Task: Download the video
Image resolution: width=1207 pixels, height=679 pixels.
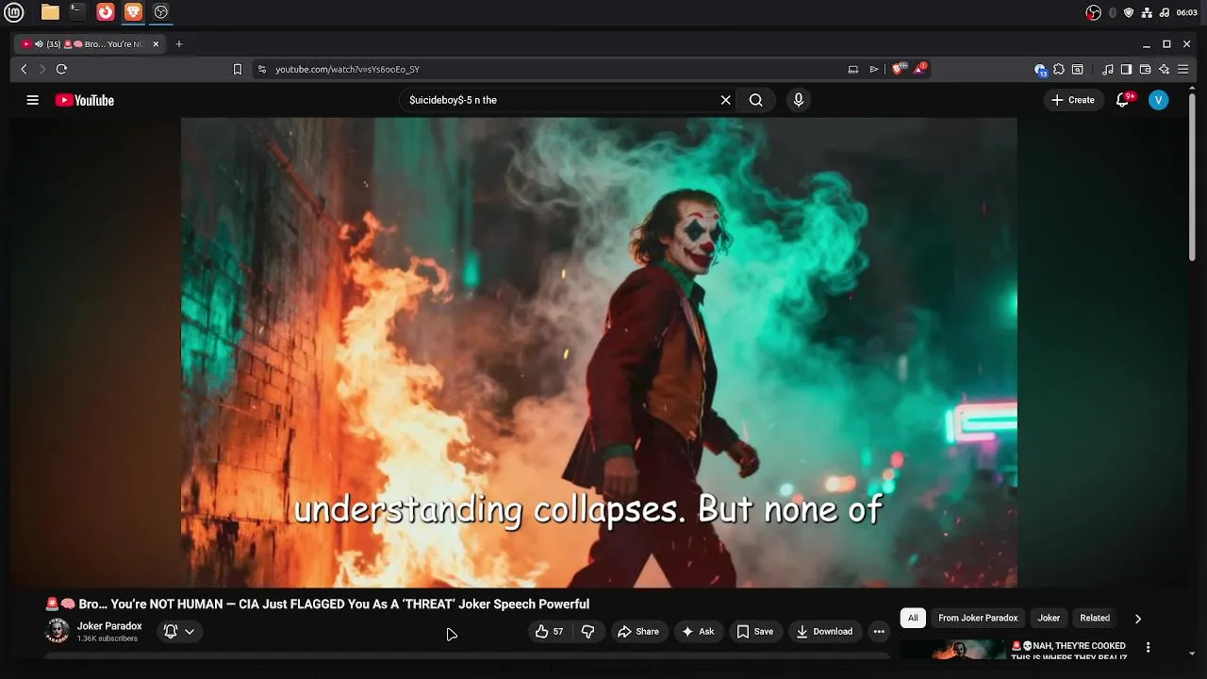Action: point(824,632)
